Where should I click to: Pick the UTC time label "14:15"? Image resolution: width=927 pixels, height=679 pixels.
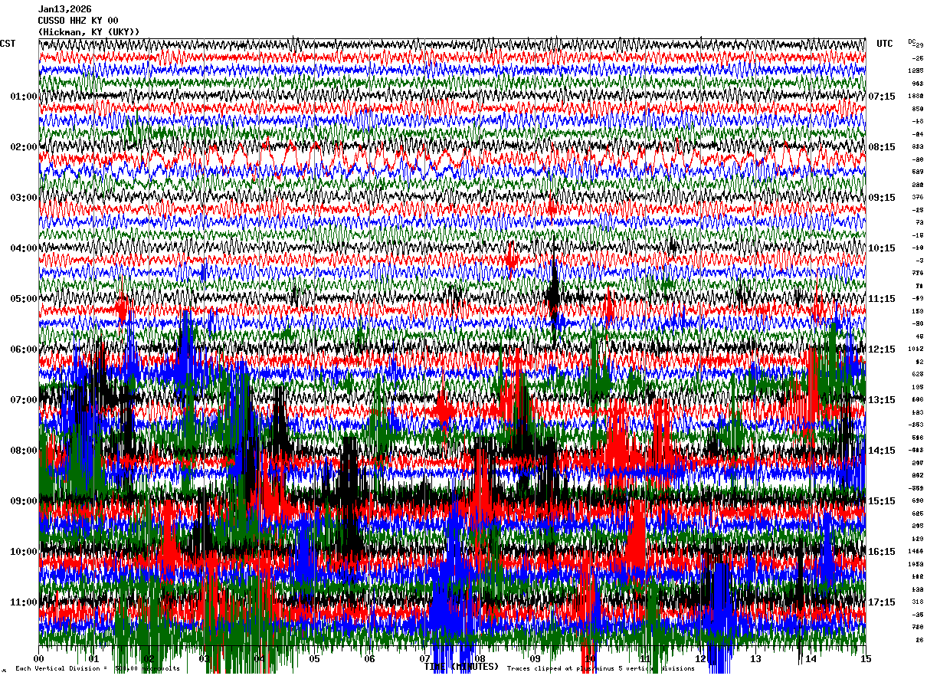pyautogui.click(x=882, y=451)
